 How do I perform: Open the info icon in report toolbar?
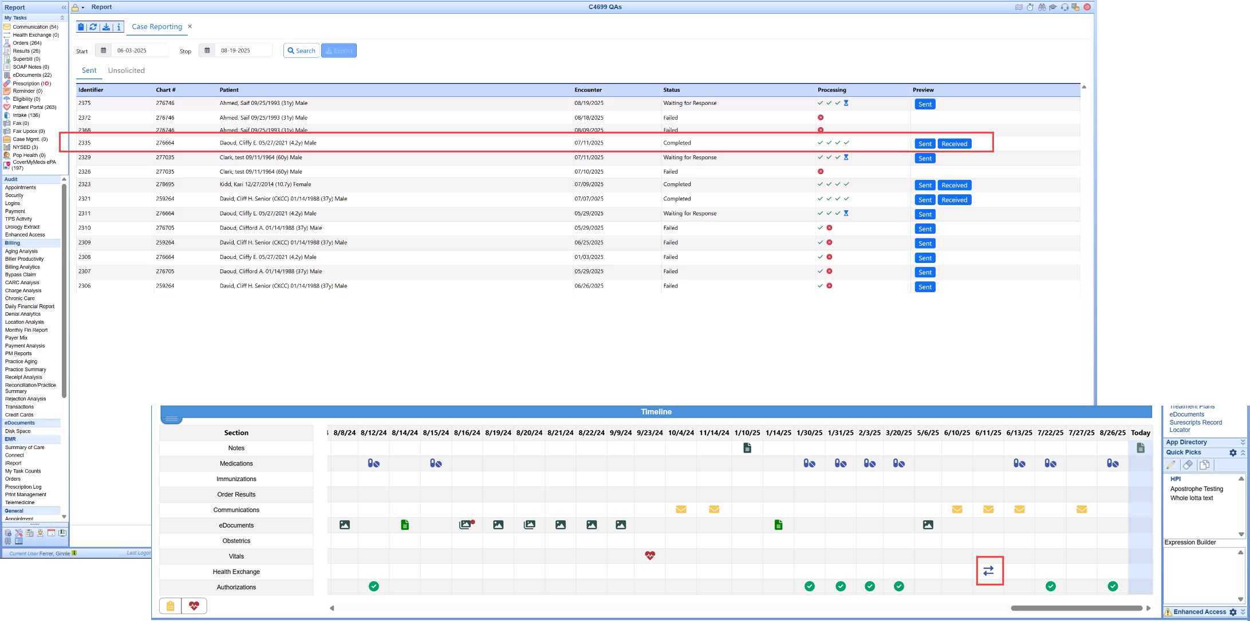(x=119, y=27)
